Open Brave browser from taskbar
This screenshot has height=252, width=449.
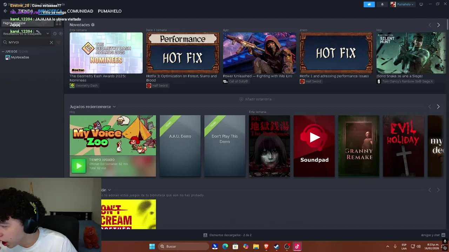pos(266,246)
